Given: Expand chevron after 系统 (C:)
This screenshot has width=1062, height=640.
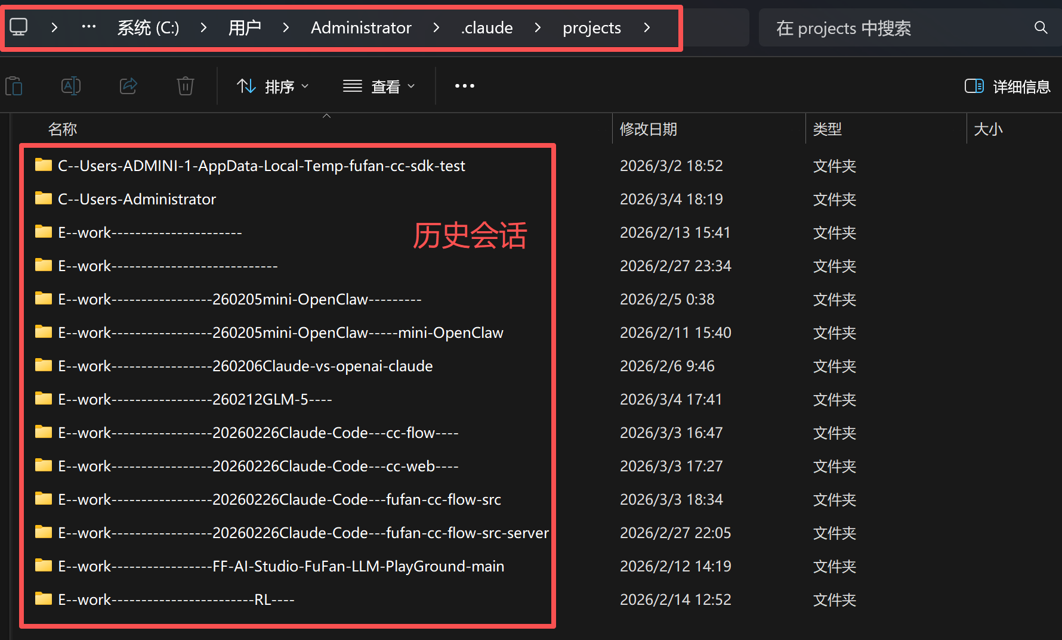Looking at the screenshot, I should [x=203, y=27].
